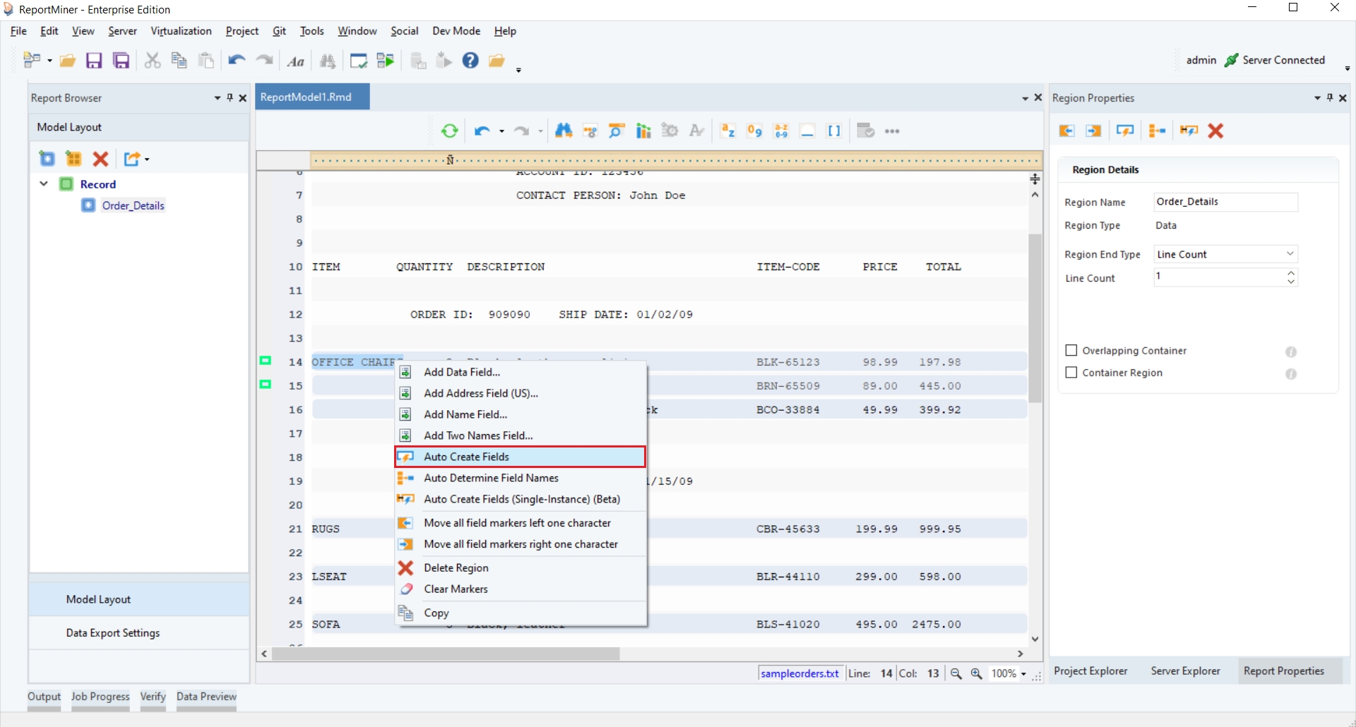Open the Region End Type dropdown
This screenshot has height=727, width=1356.
pos(1225,254)
